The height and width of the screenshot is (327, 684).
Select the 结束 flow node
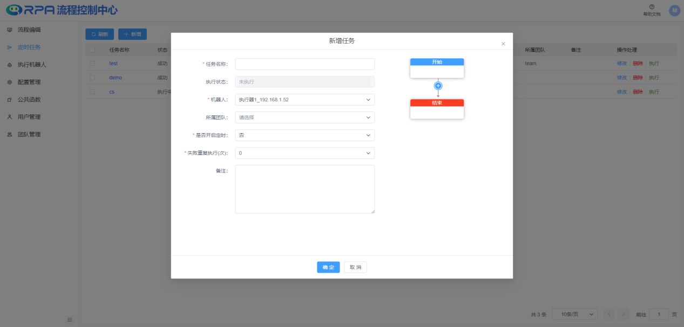pyautogui.click(x=437, y=109)
